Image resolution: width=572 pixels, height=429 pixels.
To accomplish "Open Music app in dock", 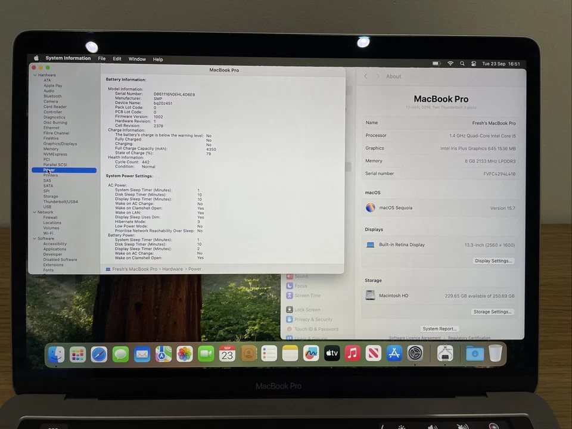I will pos(352,353).
